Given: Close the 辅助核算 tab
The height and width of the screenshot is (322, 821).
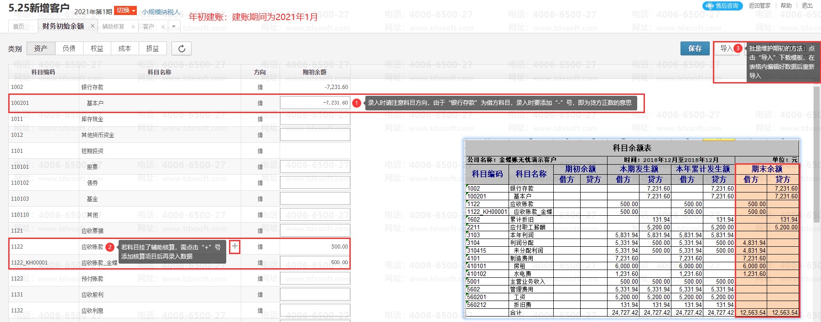Looking at the screenshot, I should tap(133, 27).
